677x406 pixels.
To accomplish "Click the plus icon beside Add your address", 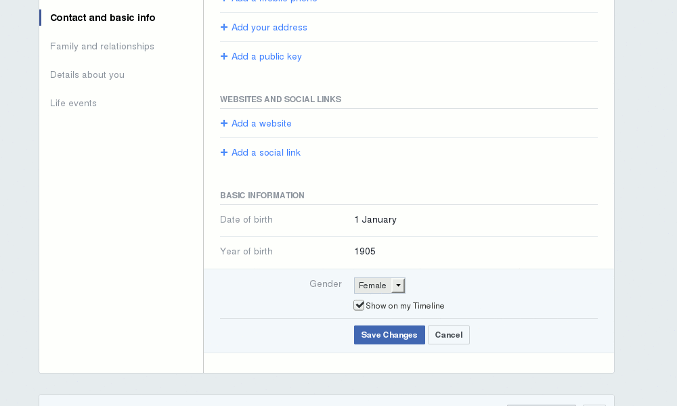I will (224, 28).
